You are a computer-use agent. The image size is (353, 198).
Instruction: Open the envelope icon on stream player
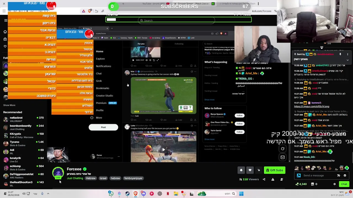[282, 157]
